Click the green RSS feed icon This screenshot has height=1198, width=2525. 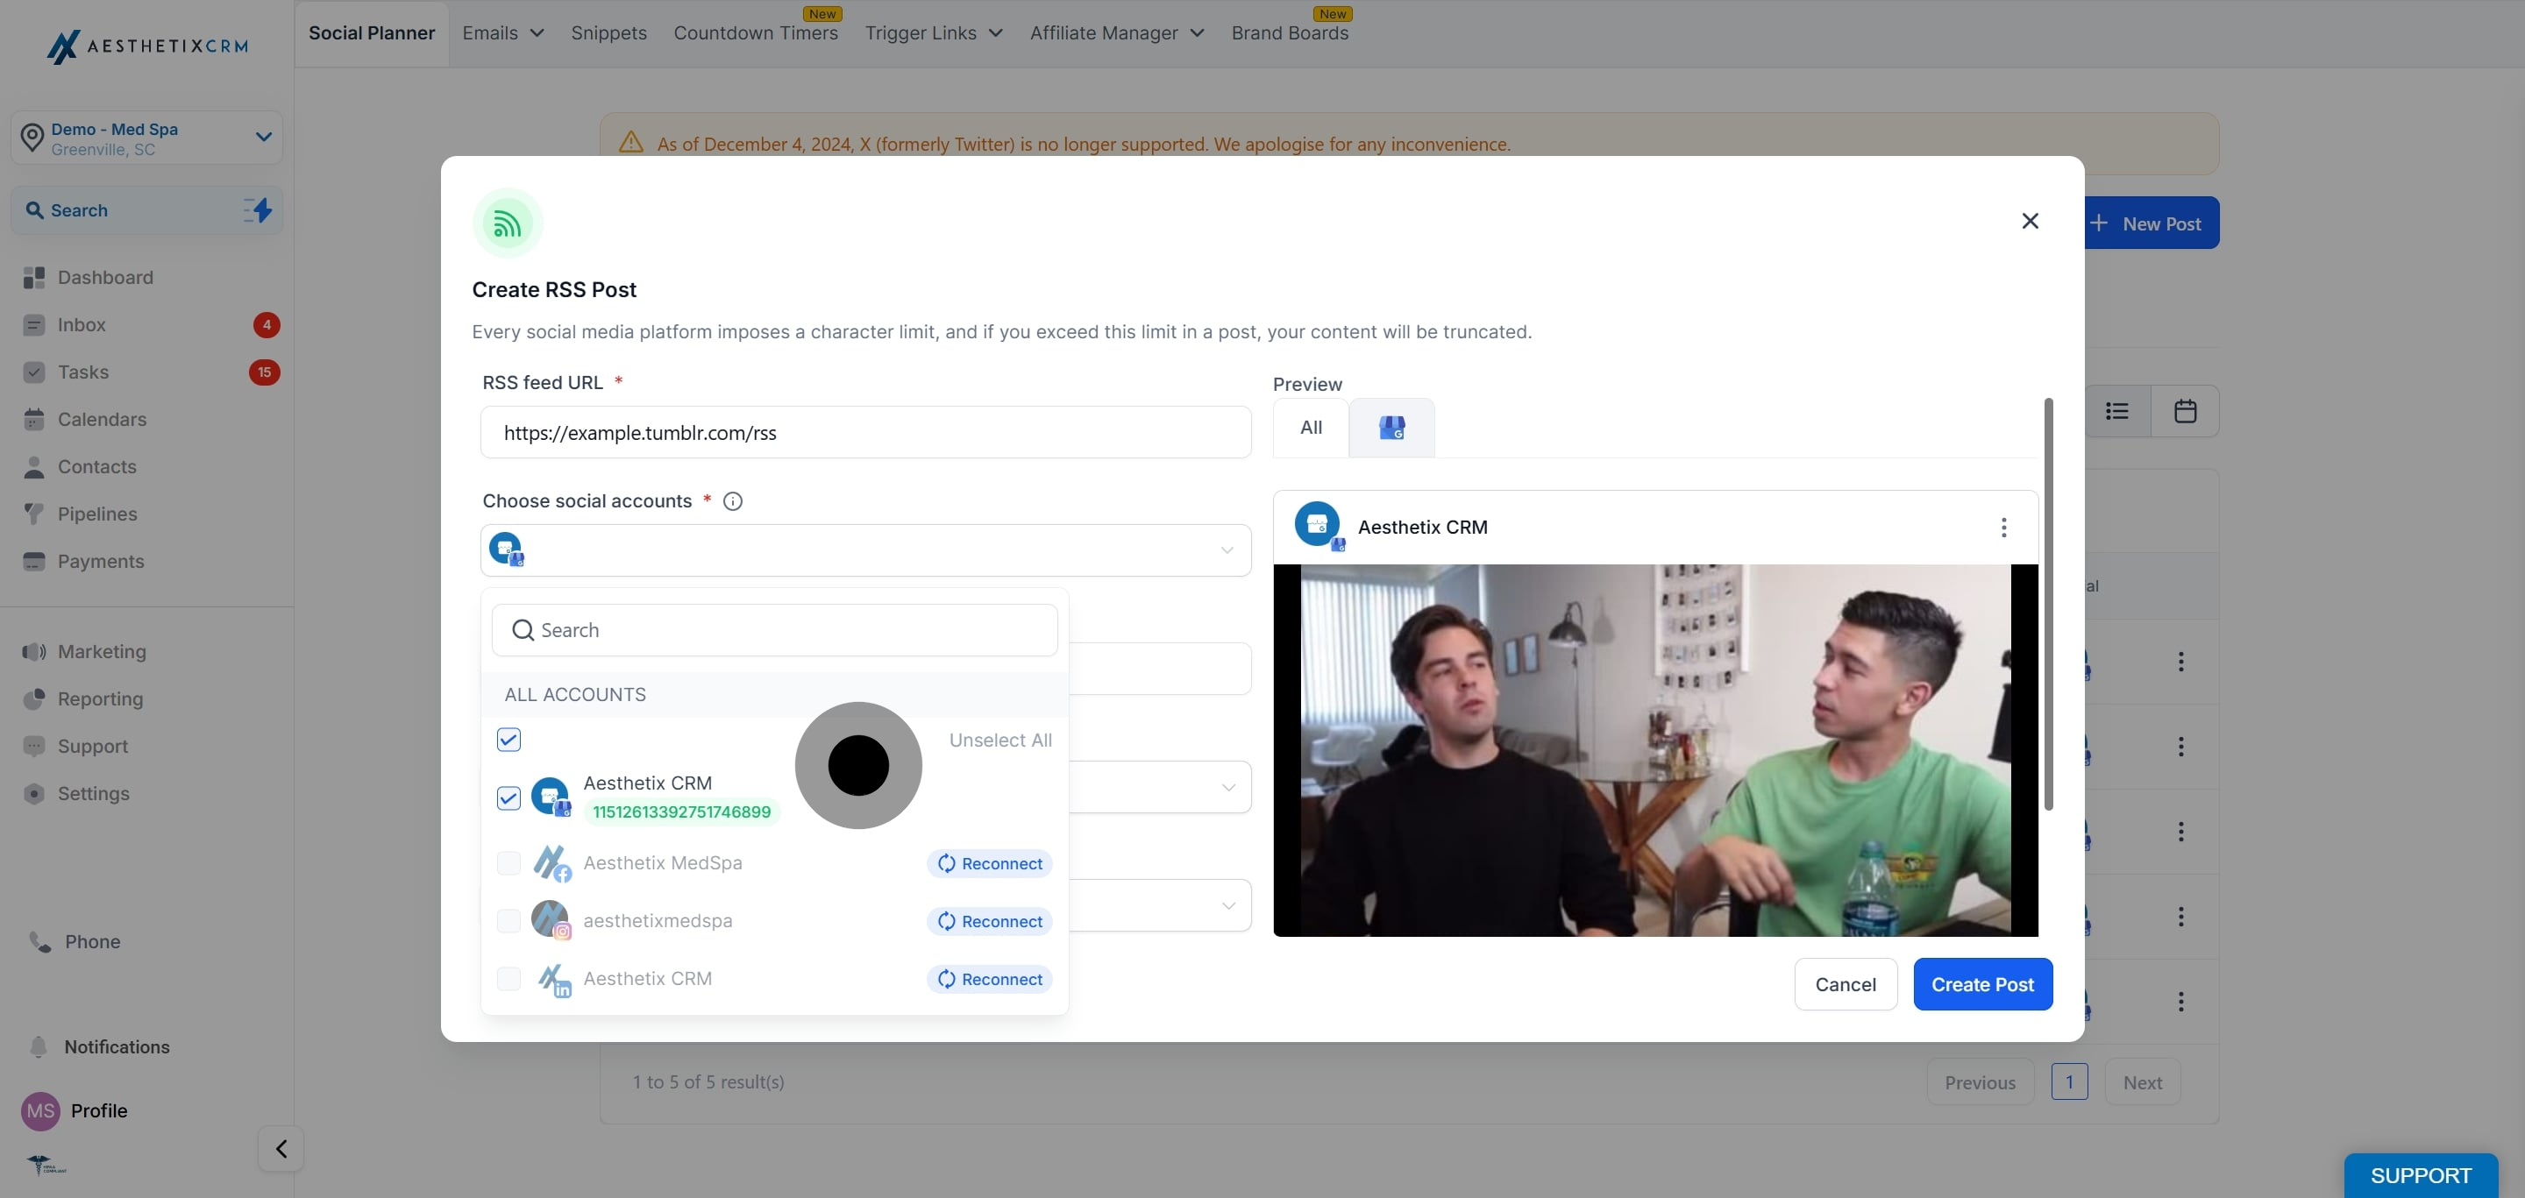(x=507, y=223)
